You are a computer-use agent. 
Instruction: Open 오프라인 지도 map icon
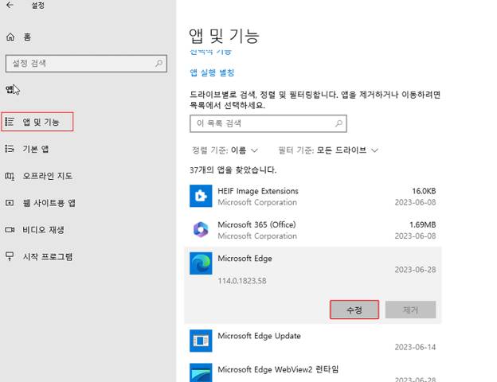(10, 176)
